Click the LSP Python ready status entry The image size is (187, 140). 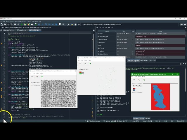pos(93,121)
